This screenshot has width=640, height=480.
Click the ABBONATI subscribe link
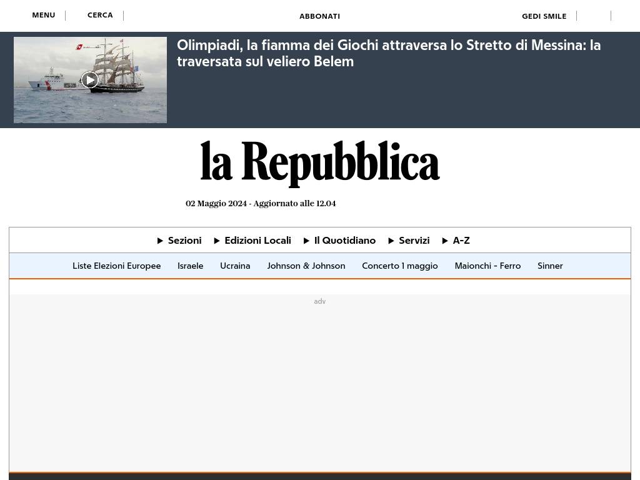pos(319,16)
